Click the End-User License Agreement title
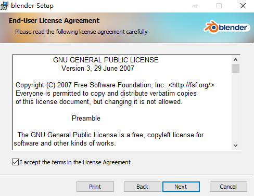 coord(54,21)
